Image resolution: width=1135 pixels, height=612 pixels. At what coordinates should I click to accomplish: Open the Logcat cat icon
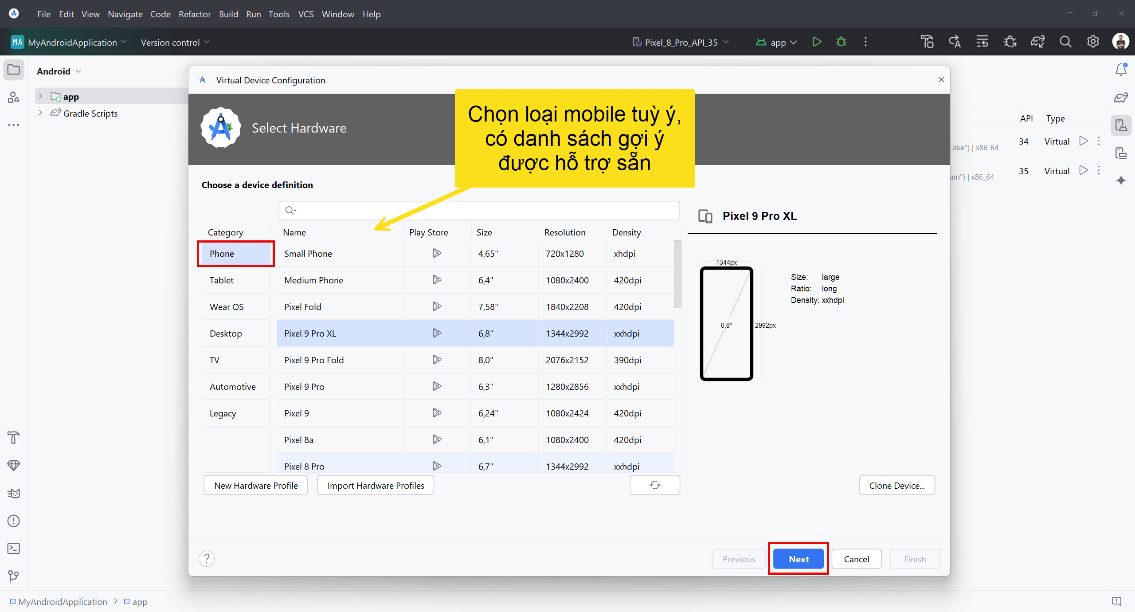pos(14,493)
